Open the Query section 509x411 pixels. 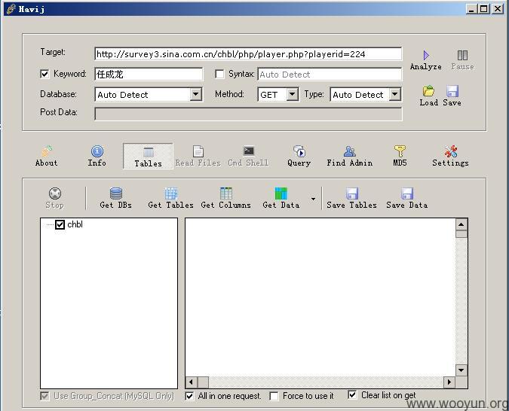click(299, 157)
